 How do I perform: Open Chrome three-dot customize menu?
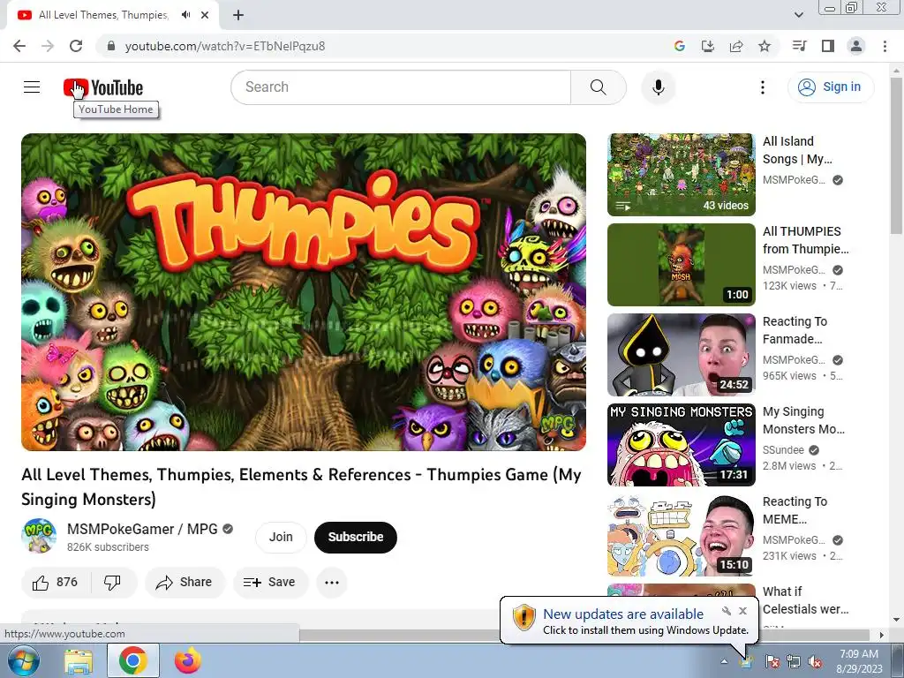[x=885, y=46]
